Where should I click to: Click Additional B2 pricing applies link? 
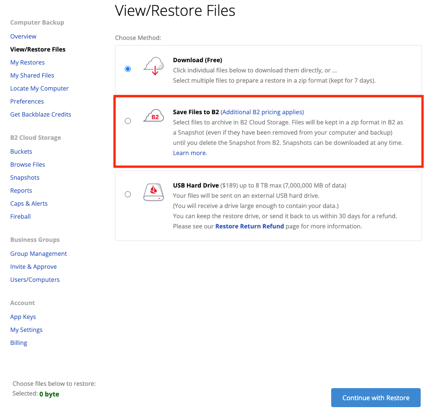(x=262, y=112)
